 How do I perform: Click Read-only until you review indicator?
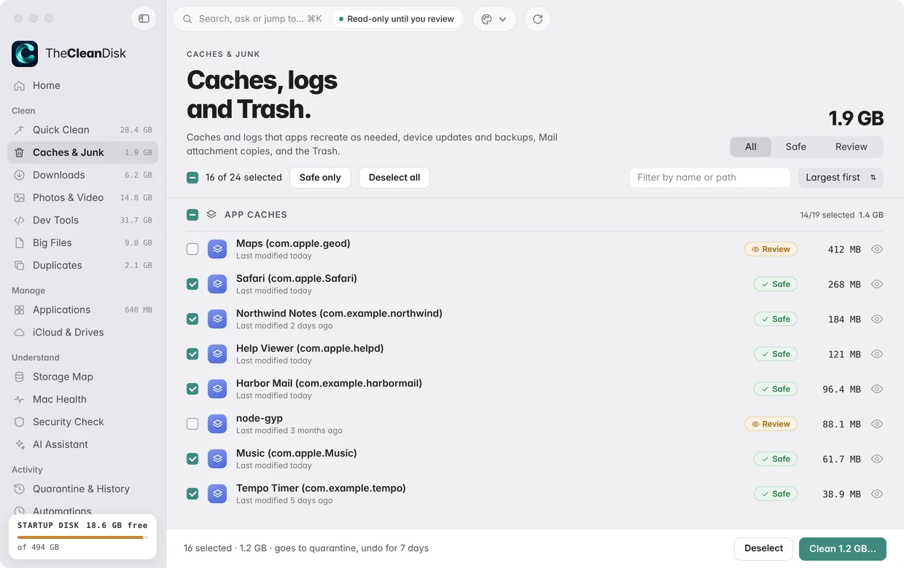[x=397, y=19]
